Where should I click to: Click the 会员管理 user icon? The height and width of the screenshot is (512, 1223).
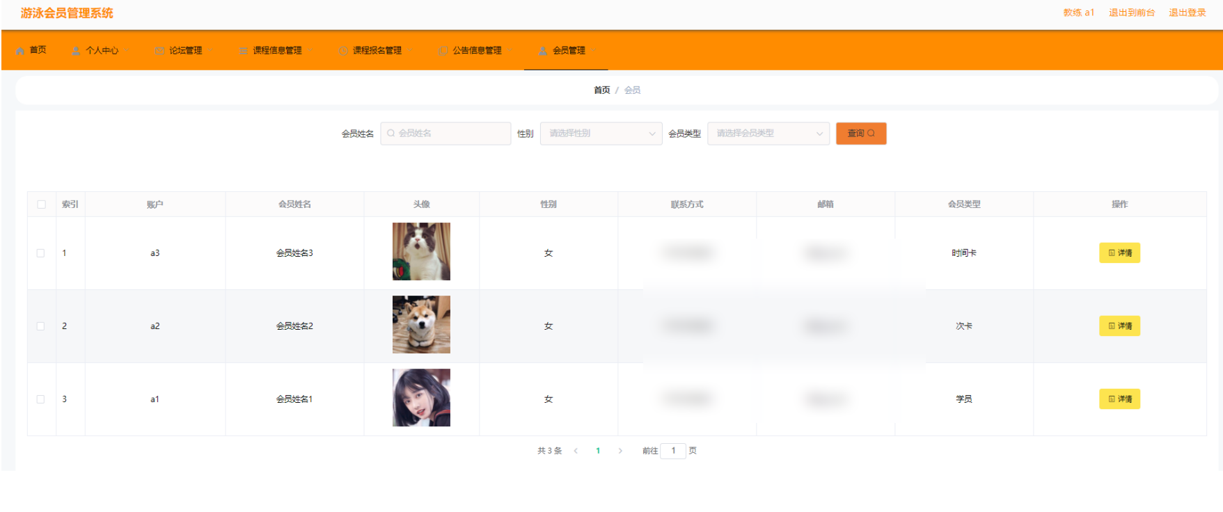[543, 51]
